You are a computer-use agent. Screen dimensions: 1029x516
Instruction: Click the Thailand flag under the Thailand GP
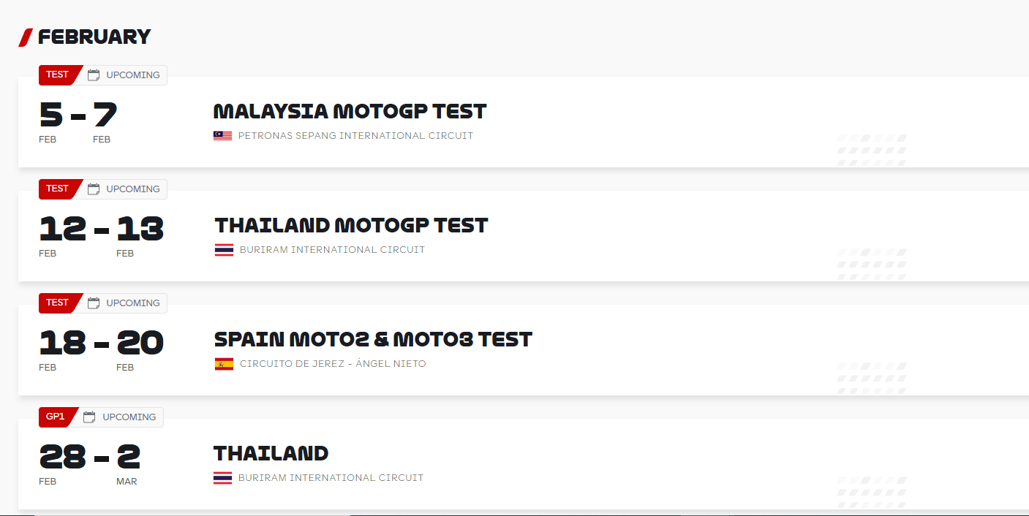[223, 478]
